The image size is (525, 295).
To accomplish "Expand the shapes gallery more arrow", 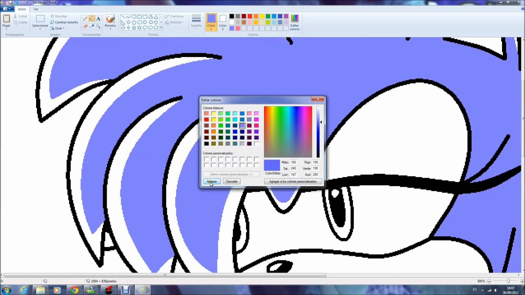I will (x=161, y=28).
